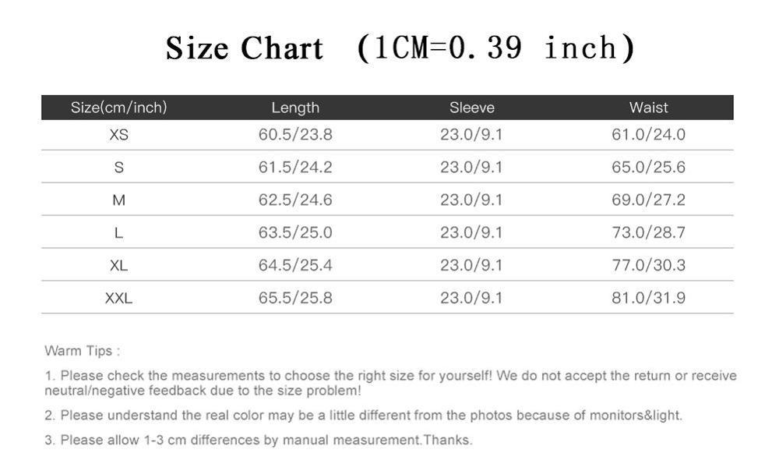Select the 61.0/24.0 waist value
779x471 pixels.
pos(648,135)
